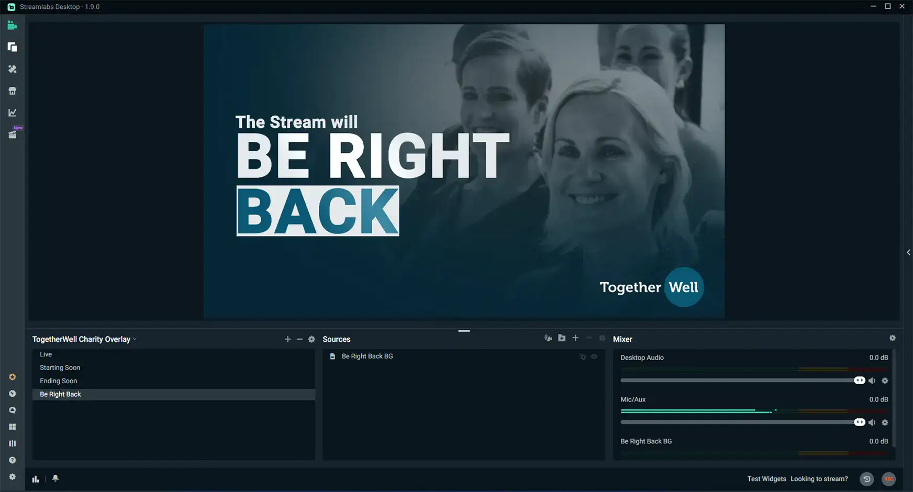Screen dimensions: 913x492
Task: Open the new Highlighter feature in sidebar
Action: [x=13, y=134]
